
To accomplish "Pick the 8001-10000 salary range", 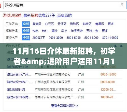I will 110,38.
